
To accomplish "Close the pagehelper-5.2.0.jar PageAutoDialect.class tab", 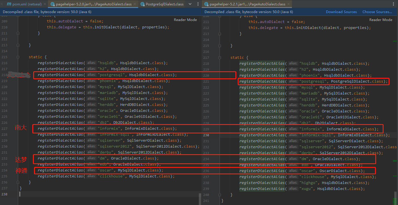I will 135,4.
